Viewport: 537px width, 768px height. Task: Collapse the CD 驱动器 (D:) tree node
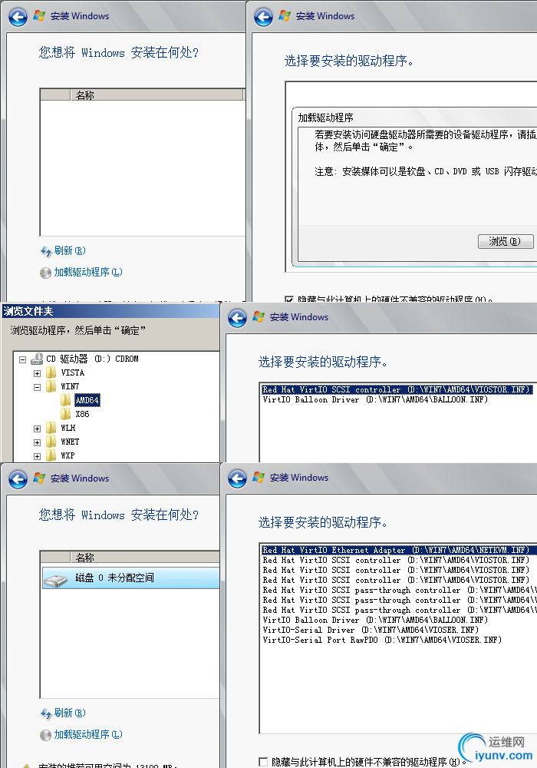click(x=22, y=359)
